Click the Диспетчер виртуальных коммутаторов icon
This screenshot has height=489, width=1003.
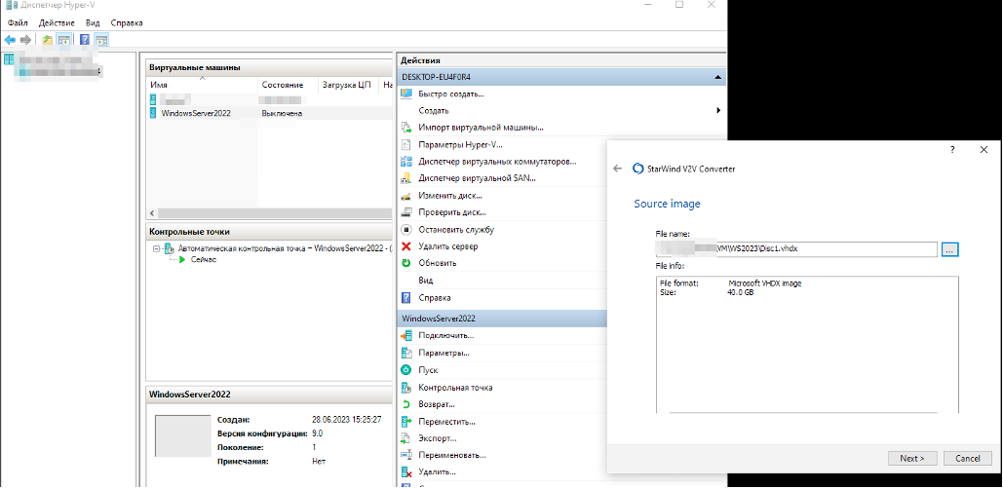(405, 162)
